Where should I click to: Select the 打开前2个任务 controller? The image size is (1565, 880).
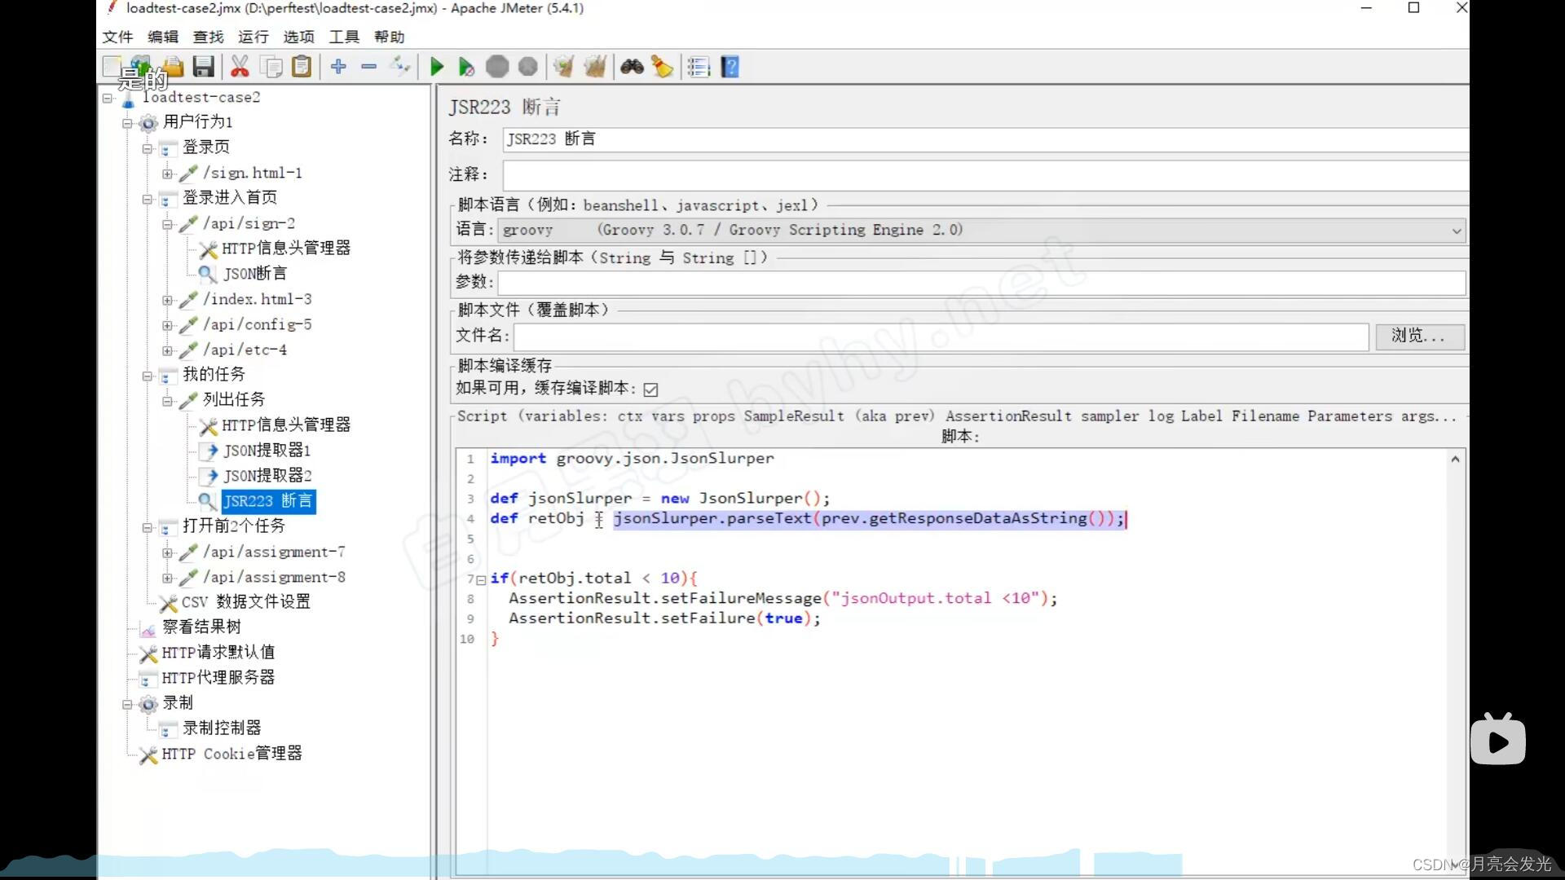tap(234, 526)
